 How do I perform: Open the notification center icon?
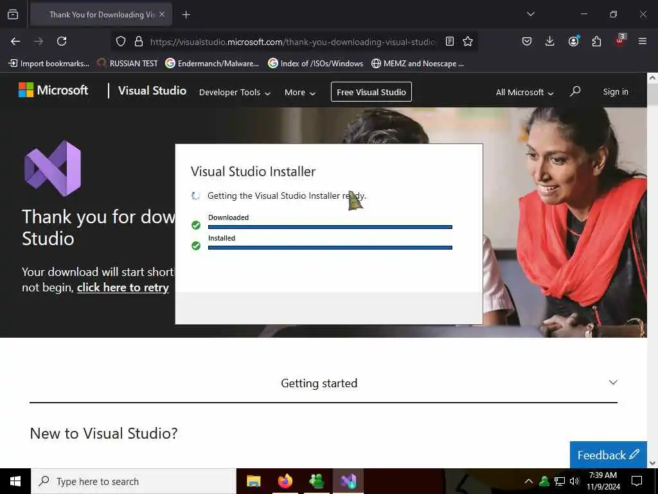tap(637, 481)
